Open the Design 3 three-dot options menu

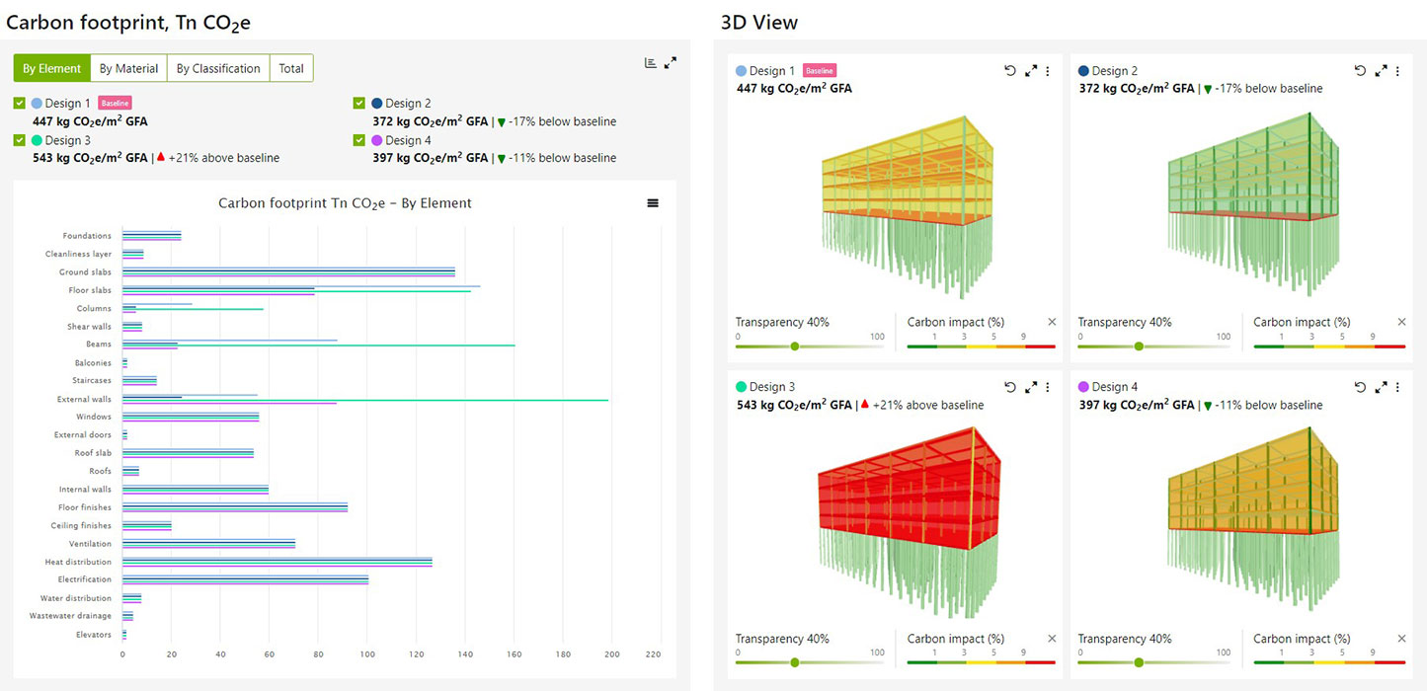pos(1048,387)
